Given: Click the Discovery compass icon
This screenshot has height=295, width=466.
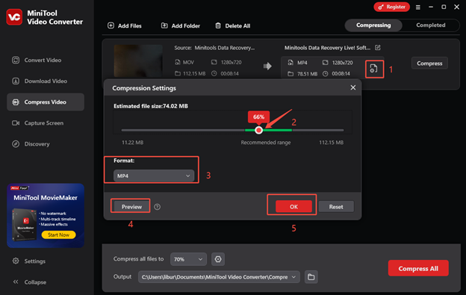Looking at the screenshot, I should (16, 144).
